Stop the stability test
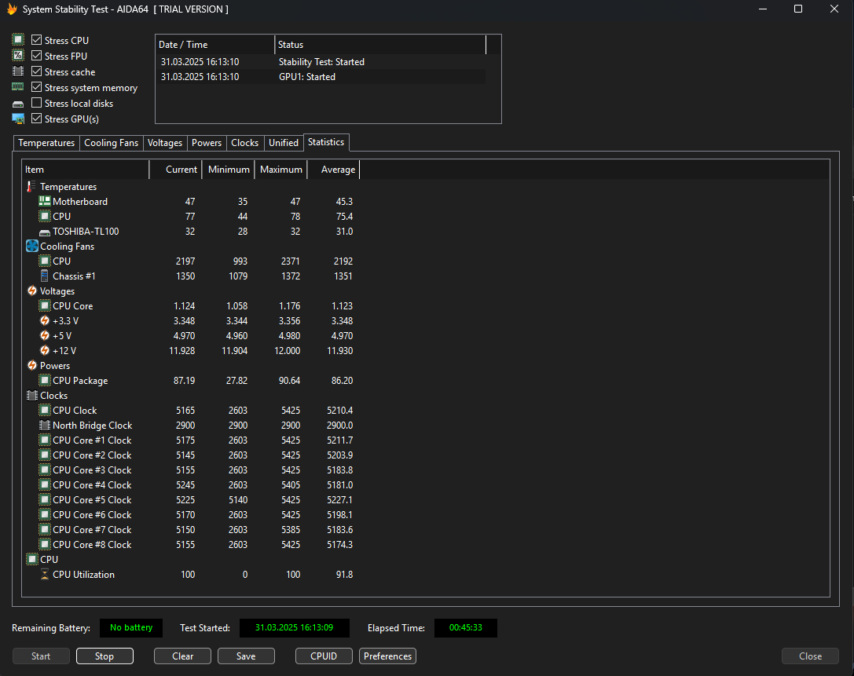 104,656
